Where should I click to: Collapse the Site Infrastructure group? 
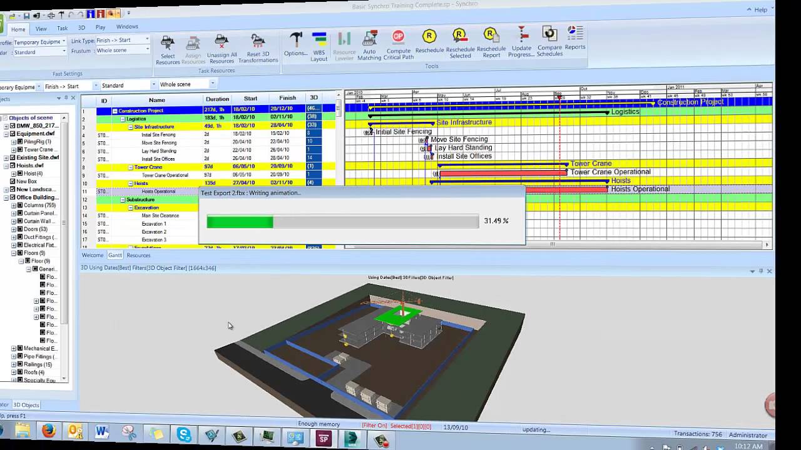pyautogui.click(x=131, y=127)
